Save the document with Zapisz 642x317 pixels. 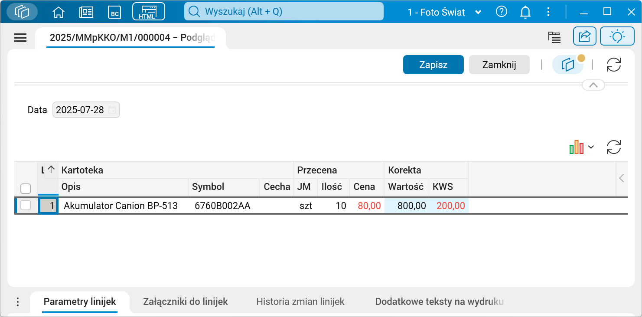pyautogui.click(x=433, y=64)
